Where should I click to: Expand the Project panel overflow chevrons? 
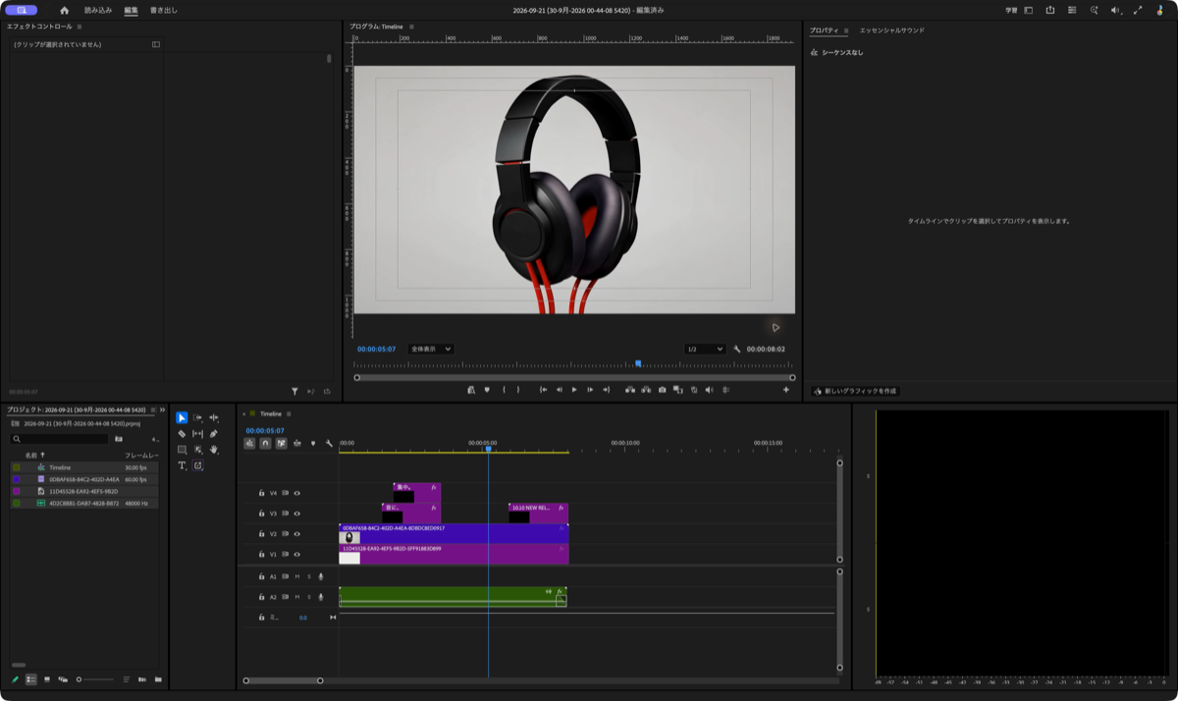pyautogui.click(x=163, y=409)
